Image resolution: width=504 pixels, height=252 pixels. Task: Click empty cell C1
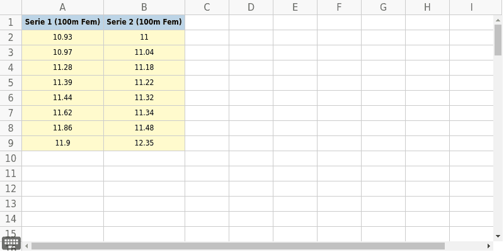(x=207, y=22)
